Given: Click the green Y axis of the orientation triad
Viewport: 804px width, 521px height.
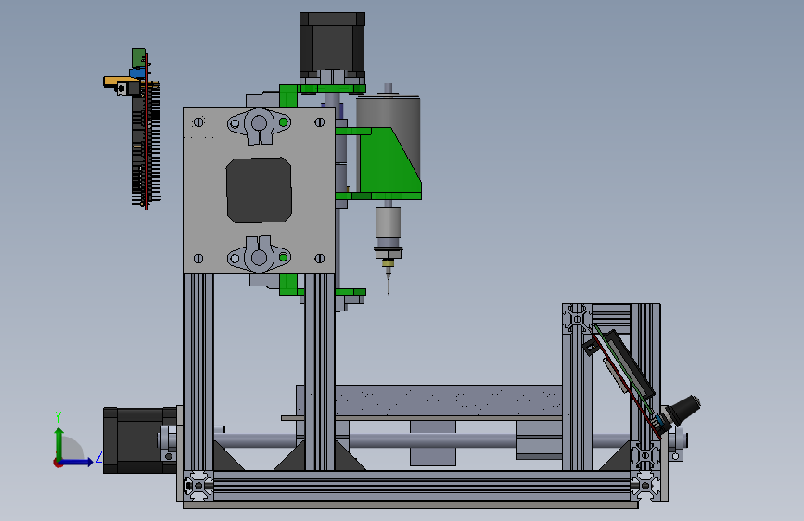Looking at the screenshot, I should click(x=58, y=444).
